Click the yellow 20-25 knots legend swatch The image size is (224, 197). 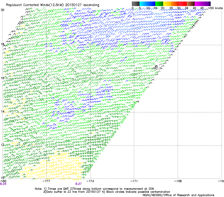coord(167,4)
